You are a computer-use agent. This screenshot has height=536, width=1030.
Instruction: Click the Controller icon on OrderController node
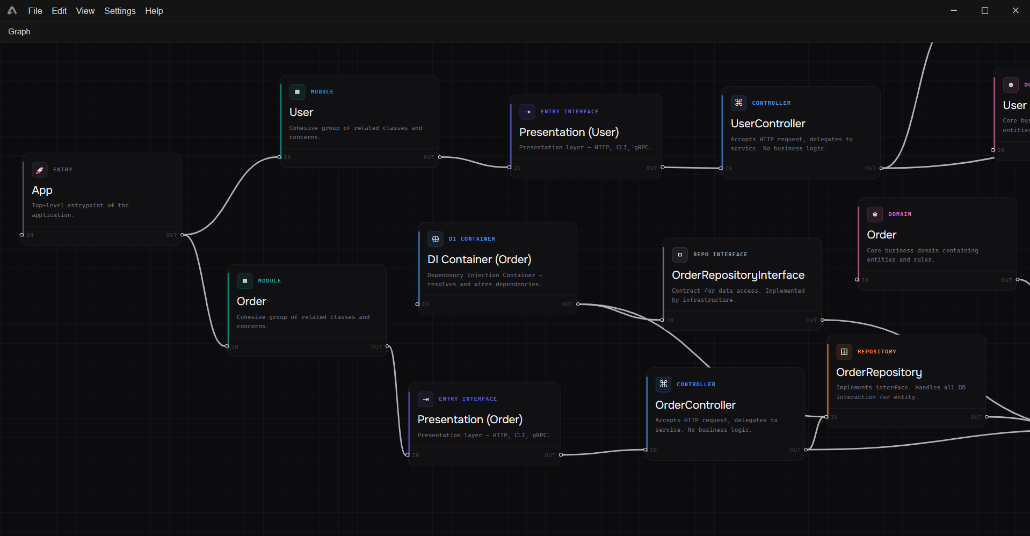point(663,384)
